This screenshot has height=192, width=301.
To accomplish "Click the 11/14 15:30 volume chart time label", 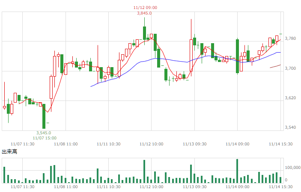I will tap(280, 186).
